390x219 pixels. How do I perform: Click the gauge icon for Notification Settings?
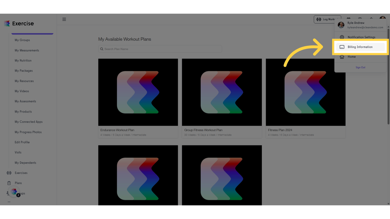[x=342, y=37]
